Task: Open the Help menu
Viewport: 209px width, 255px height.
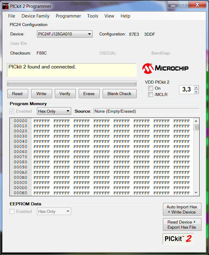Action: pos(125,16)
